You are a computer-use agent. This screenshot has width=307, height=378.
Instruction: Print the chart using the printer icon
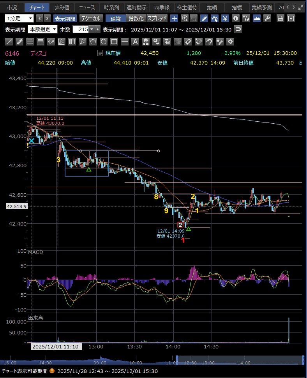pyautogui.click(x=280, y=18)
